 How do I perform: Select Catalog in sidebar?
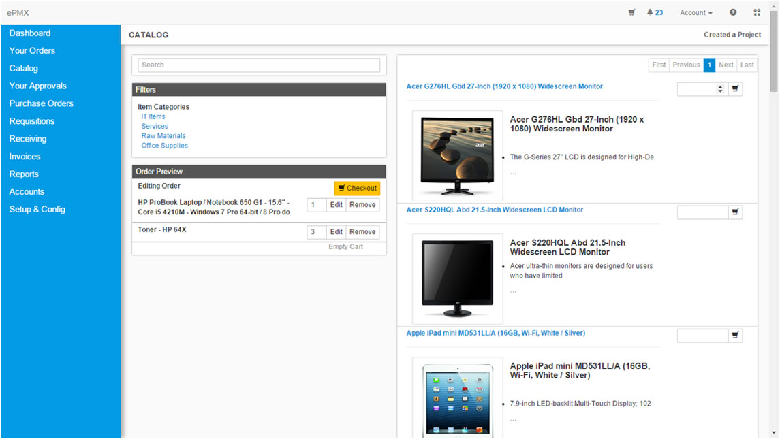[23, 69]
